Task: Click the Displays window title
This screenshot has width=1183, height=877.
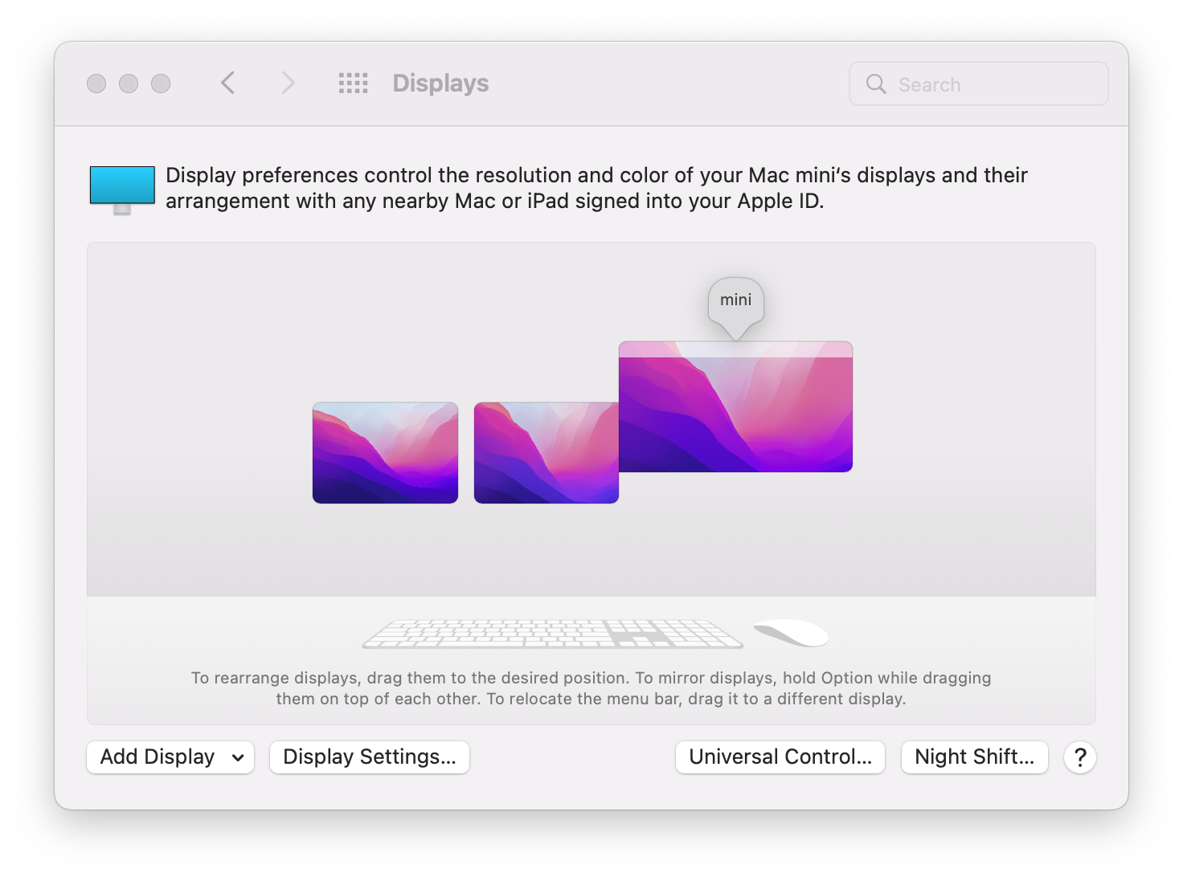Action: pyautogui.click(x=440, y=84)
